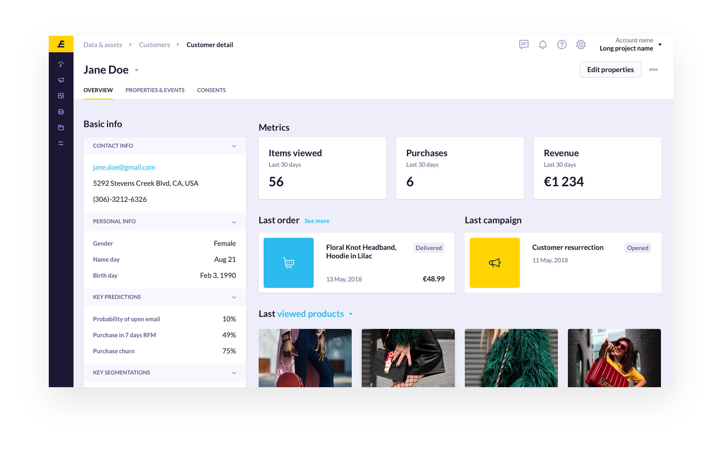Click Edit properties button
The height and width of the screenshot is (449, 722).
click(610, 69)
